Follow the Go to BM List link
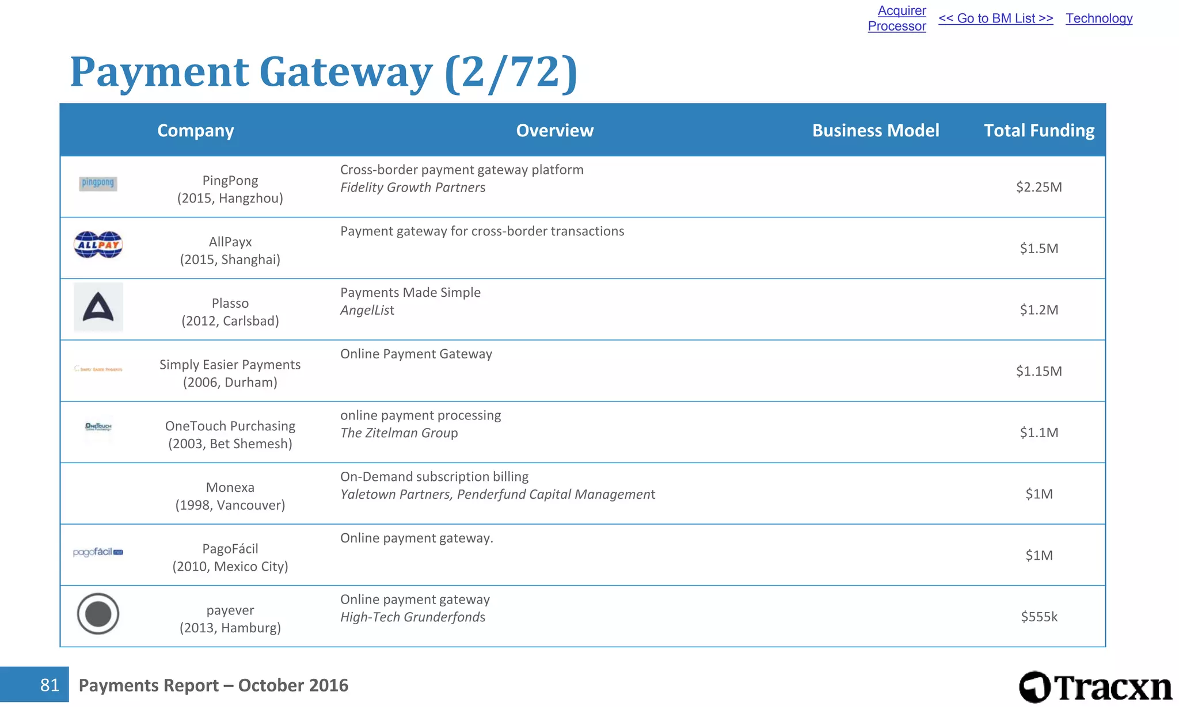 pyautogui.click(x=996, y=18)
